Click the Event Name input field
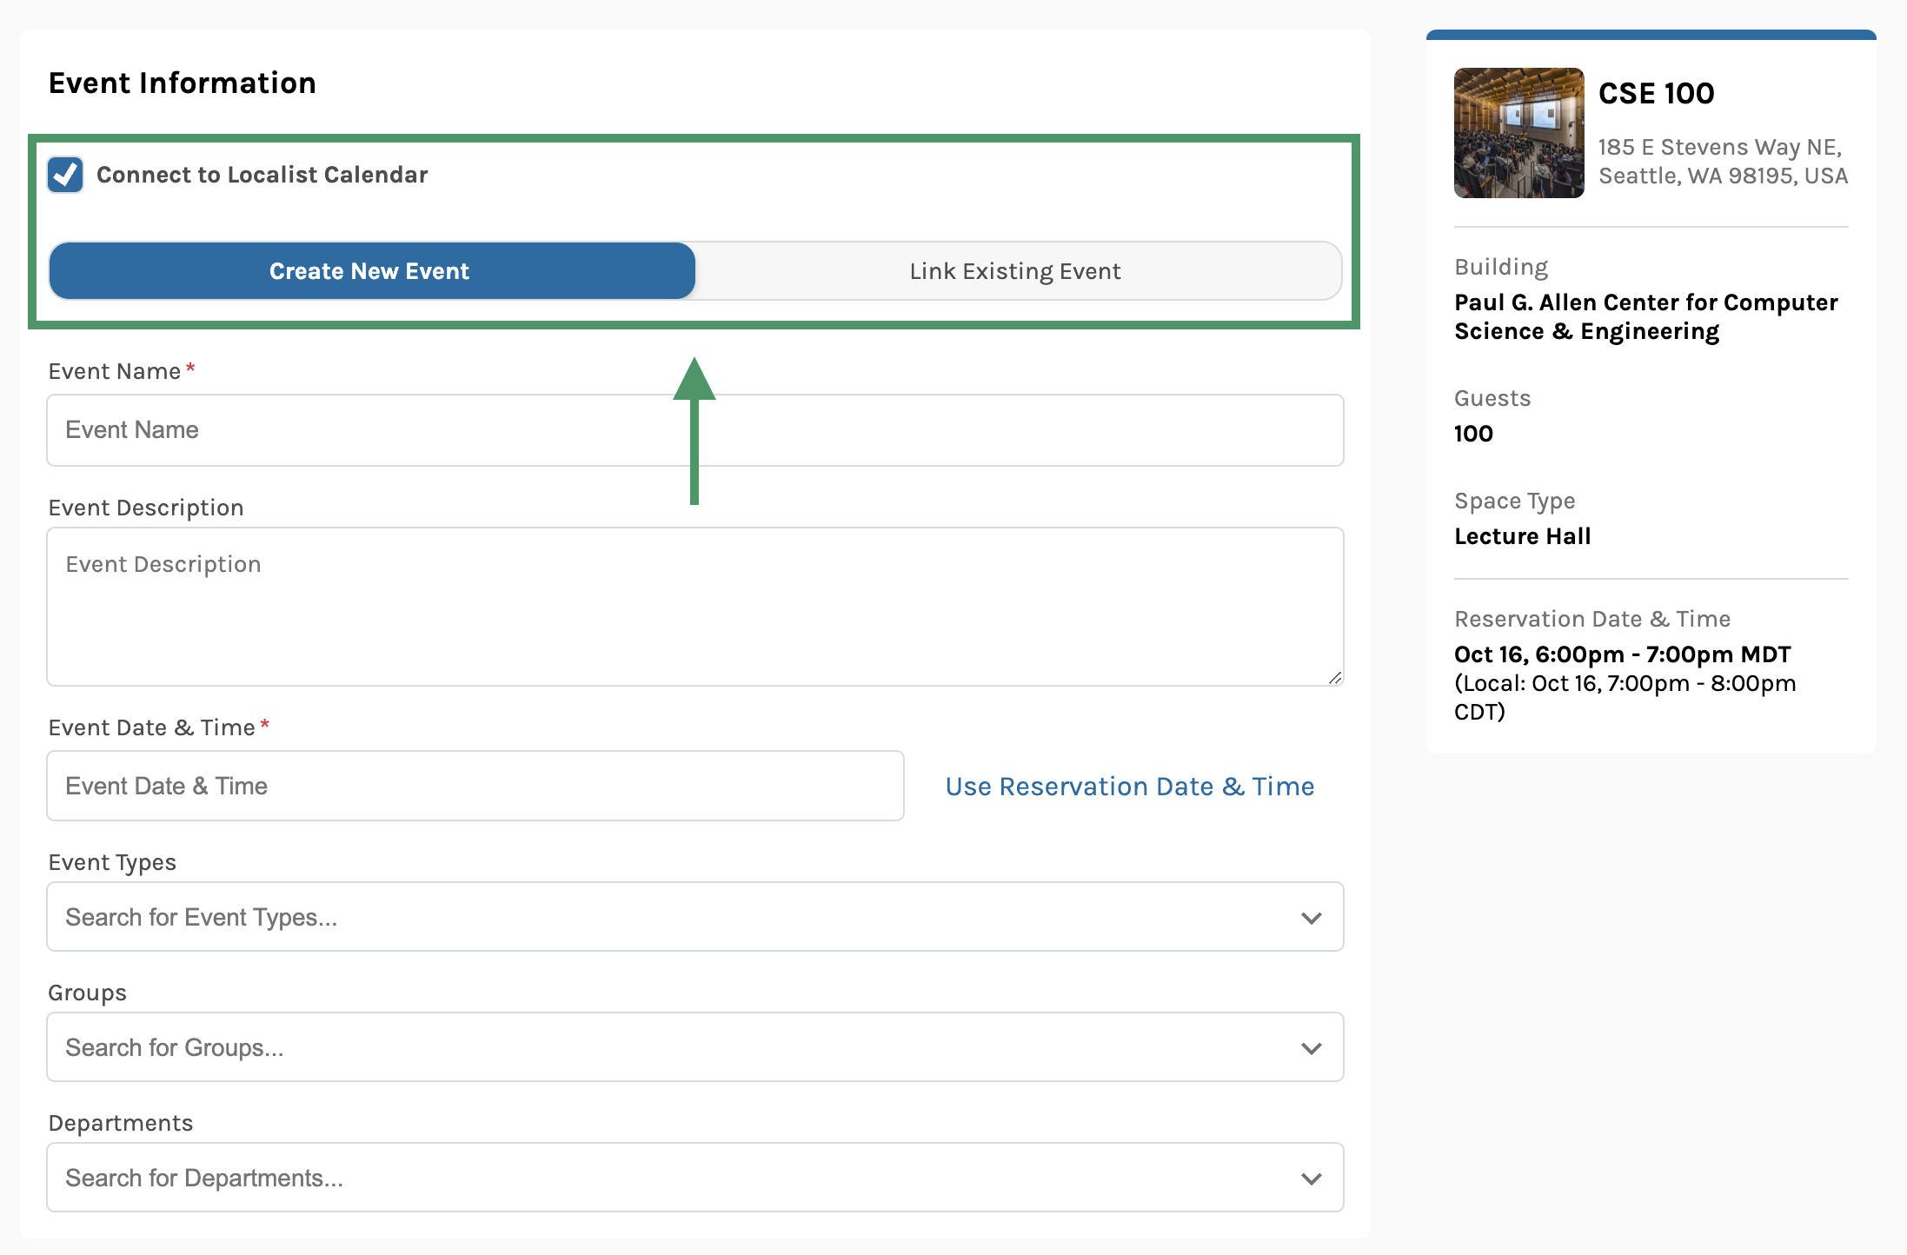 point(694,430)
